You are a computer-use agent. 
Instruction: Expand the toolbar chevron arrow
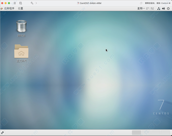(x=36, y=3)
